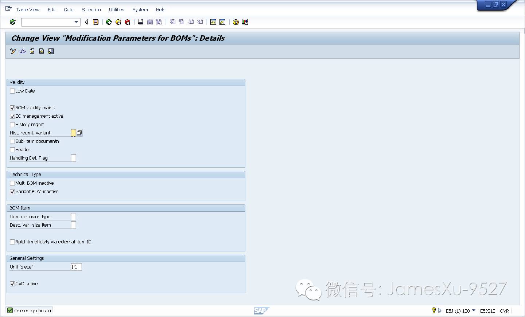The image size is (525, 317).
Task: Click the OVR insert mode indicator
Action: pos(505,311)
